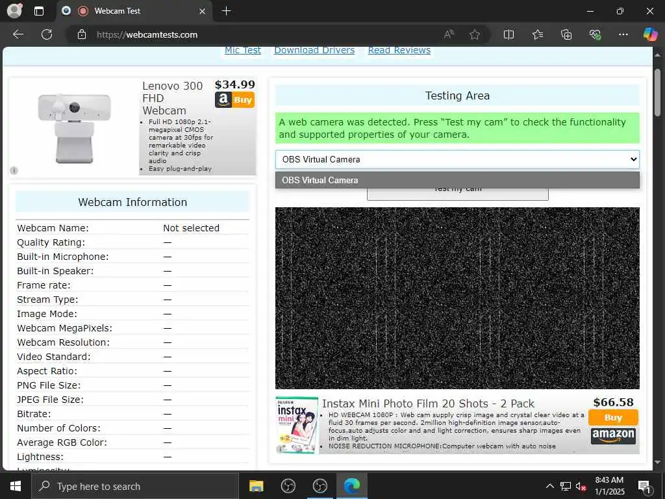
Task: Click the info icon on Lenovo ad
Action: (x=14, y=171)
